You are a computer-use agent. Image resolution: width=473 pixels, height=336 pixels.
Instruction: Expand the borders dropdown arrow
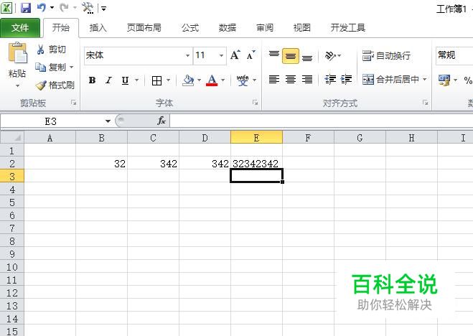(x=169, y=80)
